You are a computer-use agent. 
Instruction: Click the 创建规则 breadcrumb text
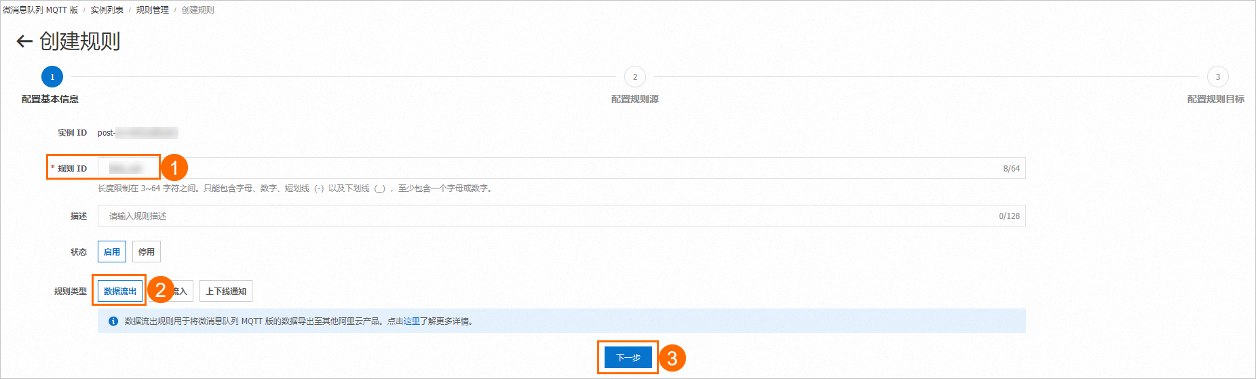coord(198,10)
